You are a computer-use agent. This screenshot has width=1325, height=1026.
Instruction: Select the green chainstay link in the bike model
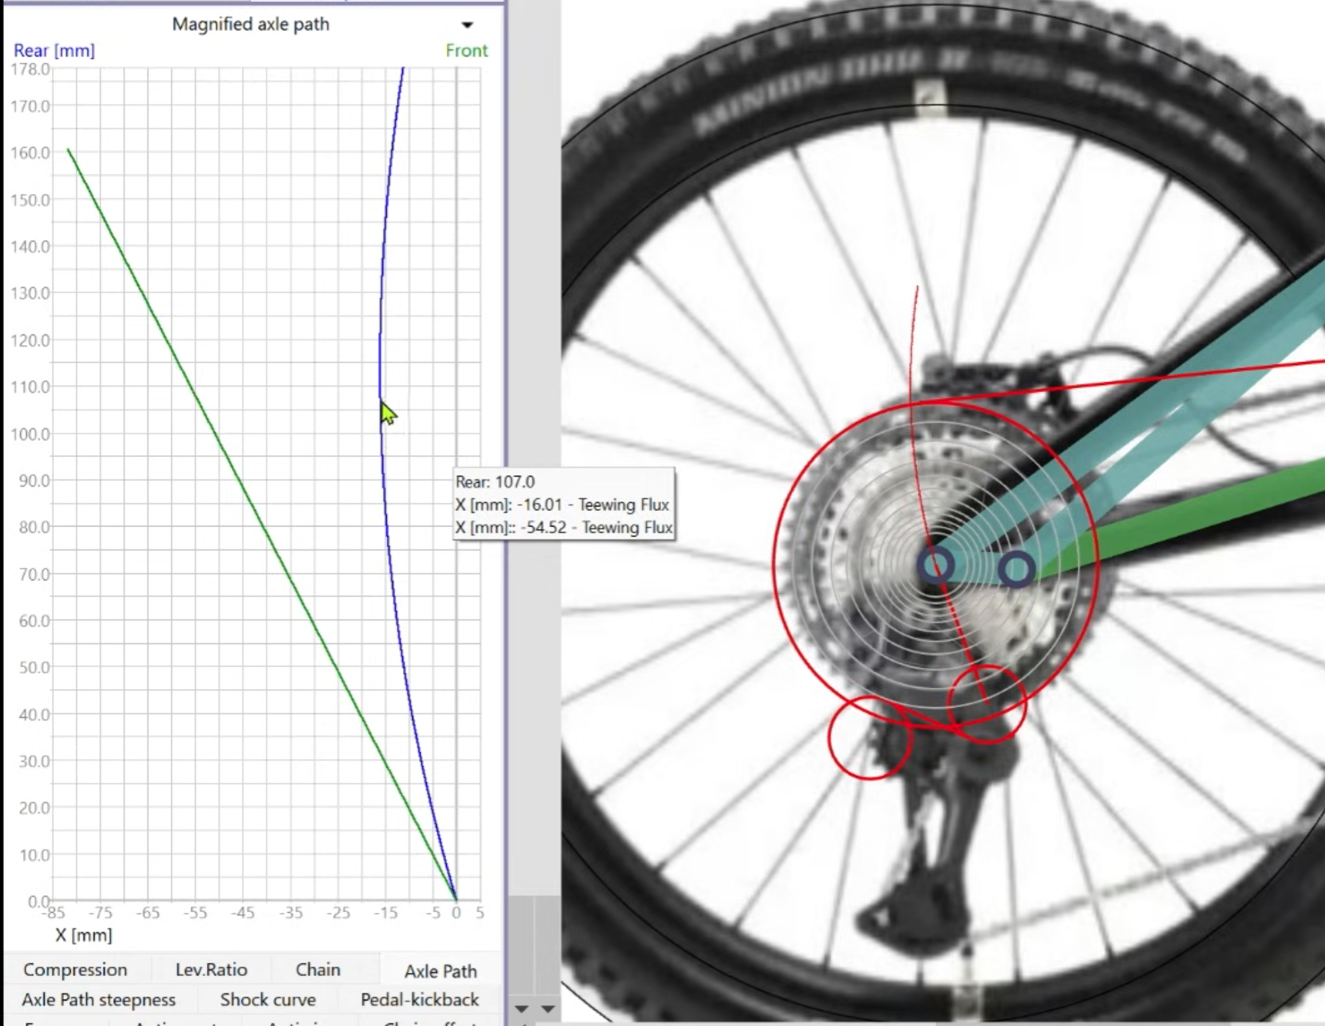pyautogui.click(x=1186, y=516)
